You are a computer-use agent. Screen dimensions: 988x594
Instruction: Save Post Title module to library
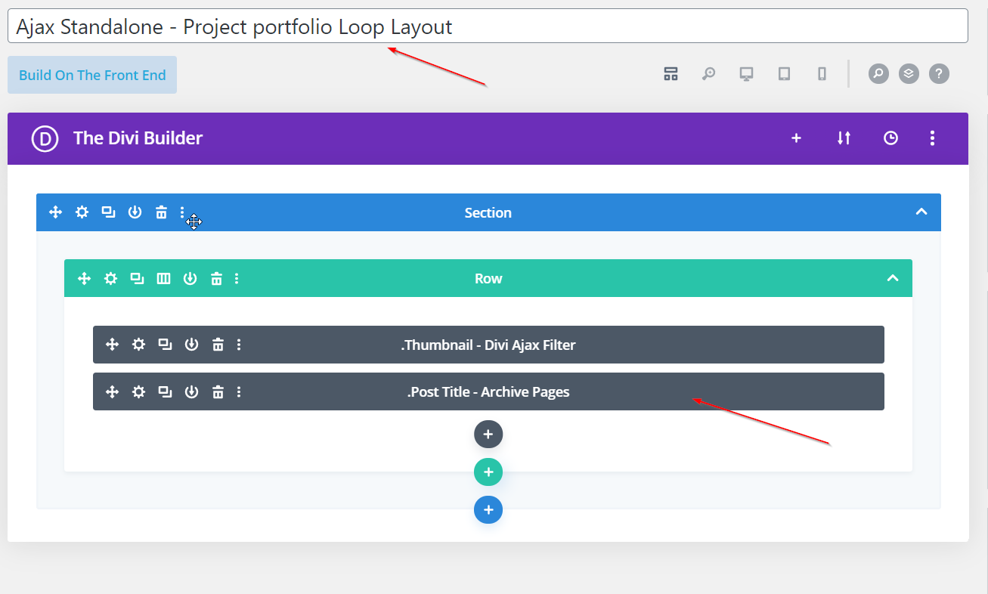tap(191, 391)
